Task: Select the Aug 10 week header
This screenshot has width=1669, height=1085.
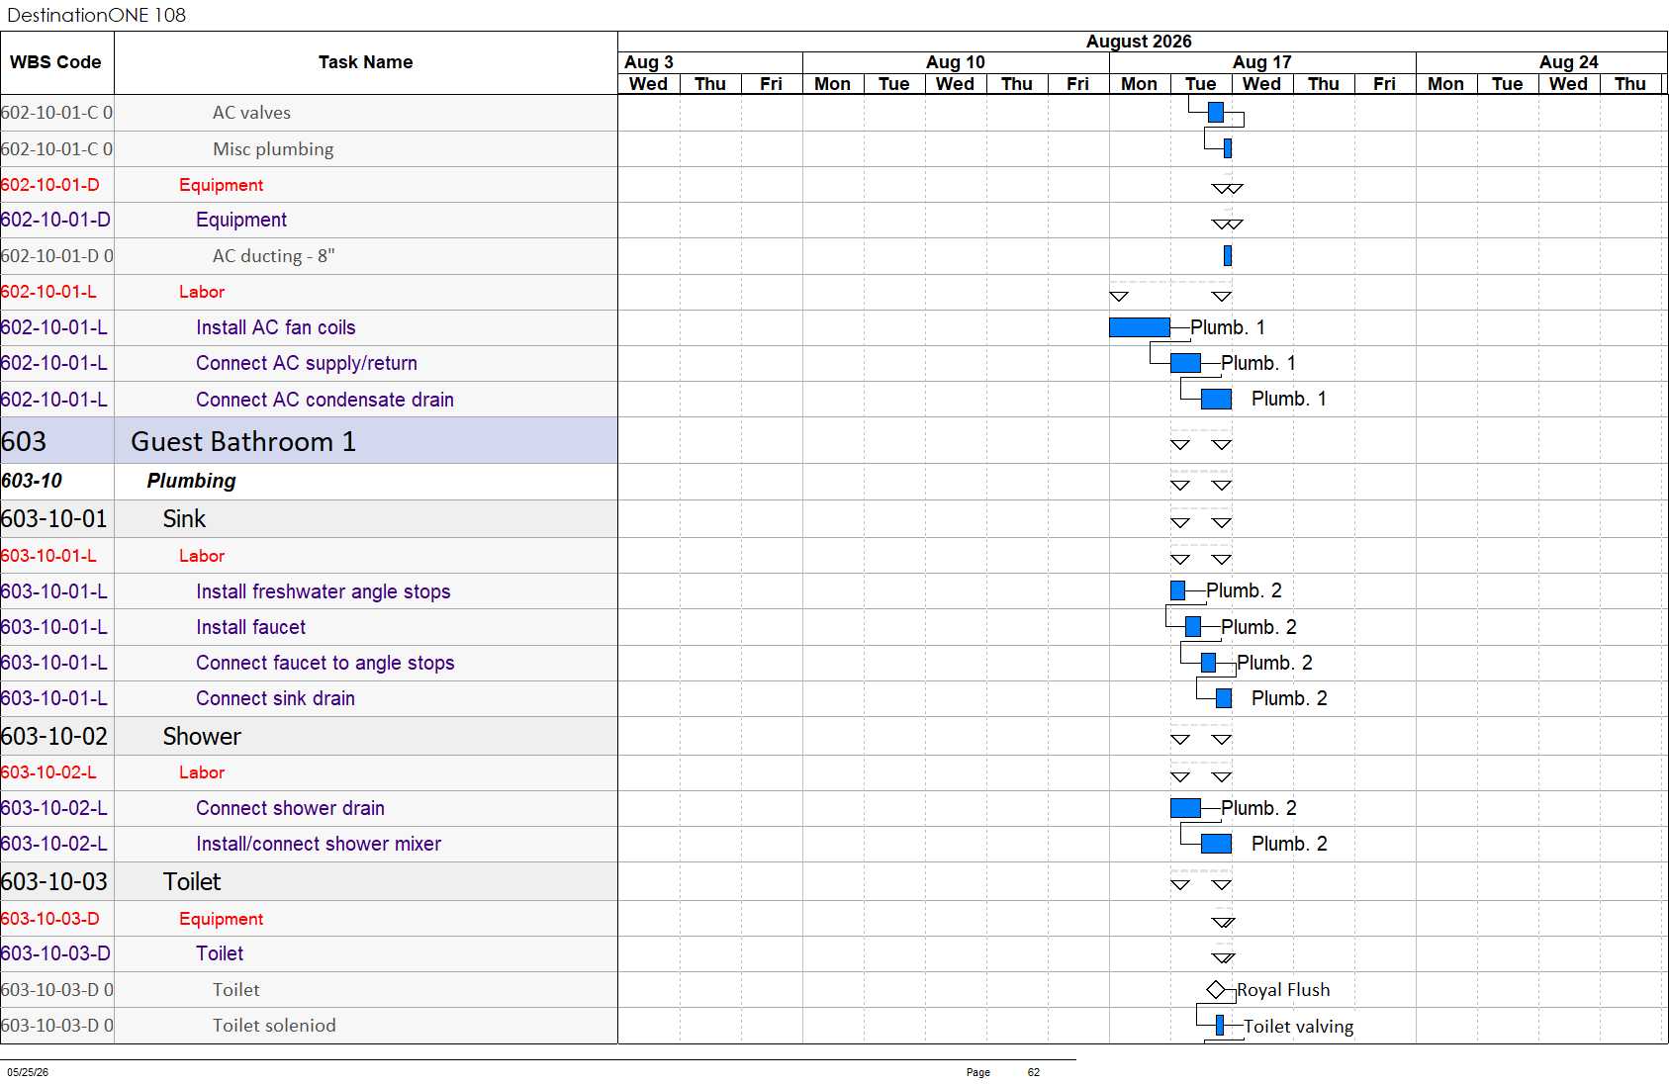Action: click(956, 62)
